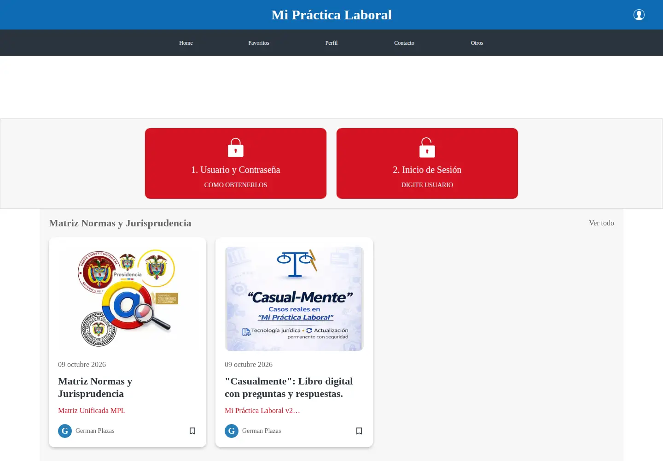Click the Matriz Unificada MPL red link
The width and height of the screenshot is (663, 461).
pos(92,411)
